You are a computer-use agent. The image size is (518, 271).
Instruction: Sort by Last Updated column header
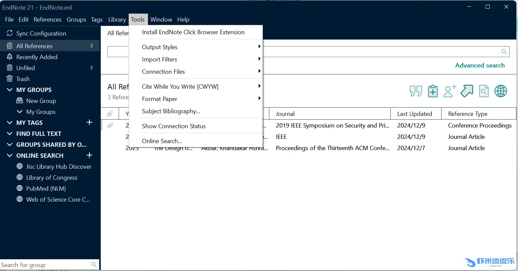[x=414, y=114]
